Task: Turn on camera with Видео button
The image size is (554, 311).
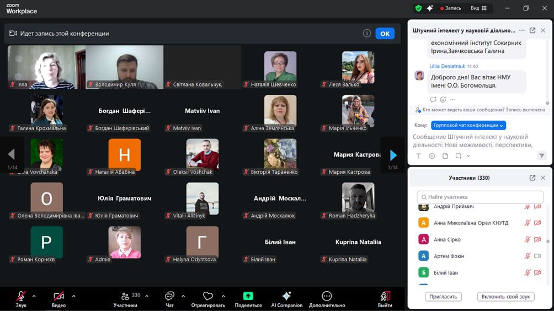Action: click(58, 297)
